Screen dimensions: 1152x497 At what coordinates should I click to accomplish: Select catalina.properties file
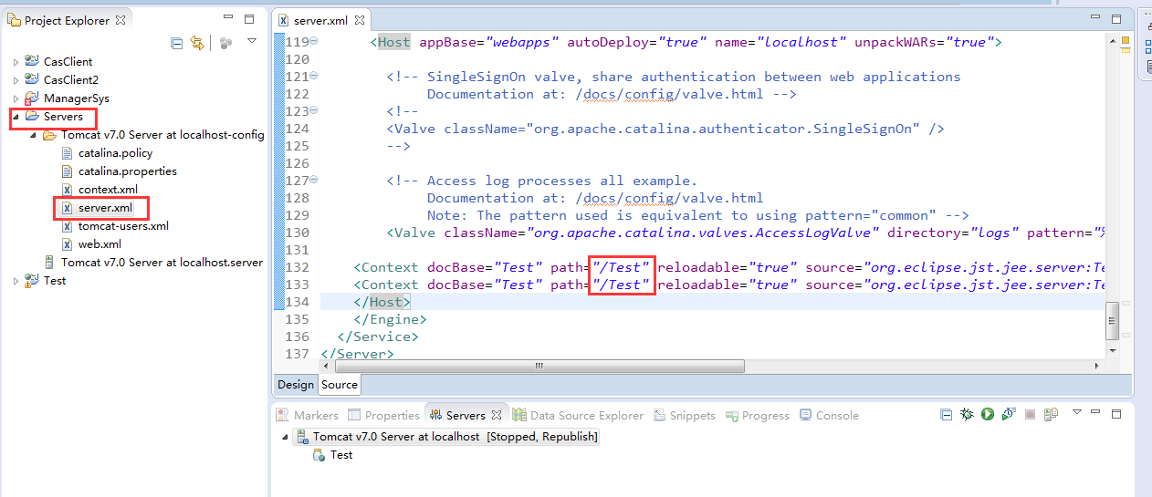[x=128, y=171]
